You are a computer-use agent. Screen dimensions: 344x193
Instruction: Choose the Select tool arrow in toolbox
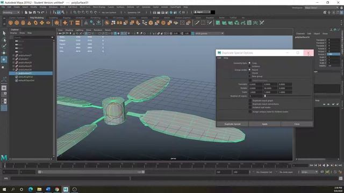[x=4, y=33]
